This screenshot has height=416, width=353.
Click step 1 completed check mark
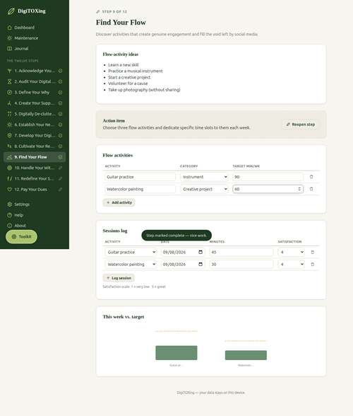[x=61, y=71]
